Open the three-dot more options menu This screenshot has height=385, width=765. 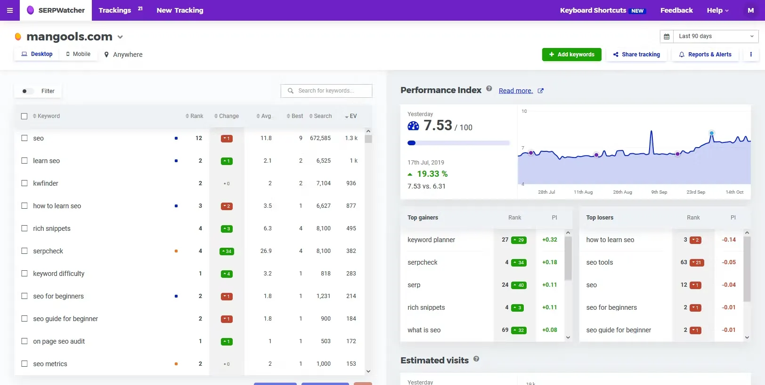(x=751, y=55)
